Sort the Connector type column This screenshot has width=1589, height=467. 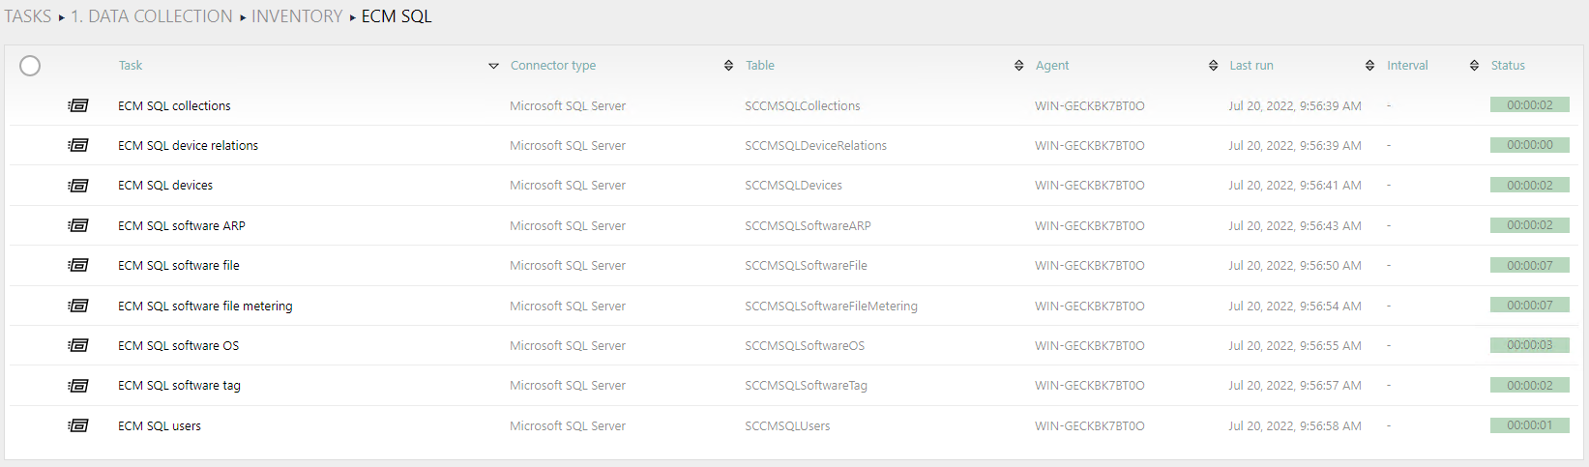728,66
